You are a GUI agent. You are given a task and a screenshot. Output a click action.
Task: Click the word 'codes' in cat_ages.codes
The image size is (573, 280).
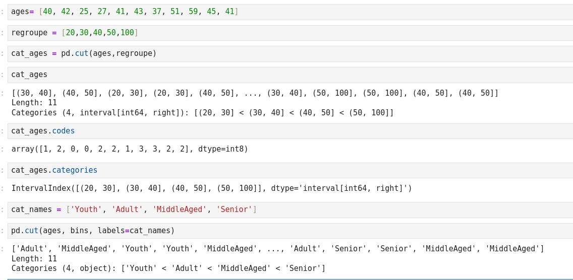coord(63,131)
